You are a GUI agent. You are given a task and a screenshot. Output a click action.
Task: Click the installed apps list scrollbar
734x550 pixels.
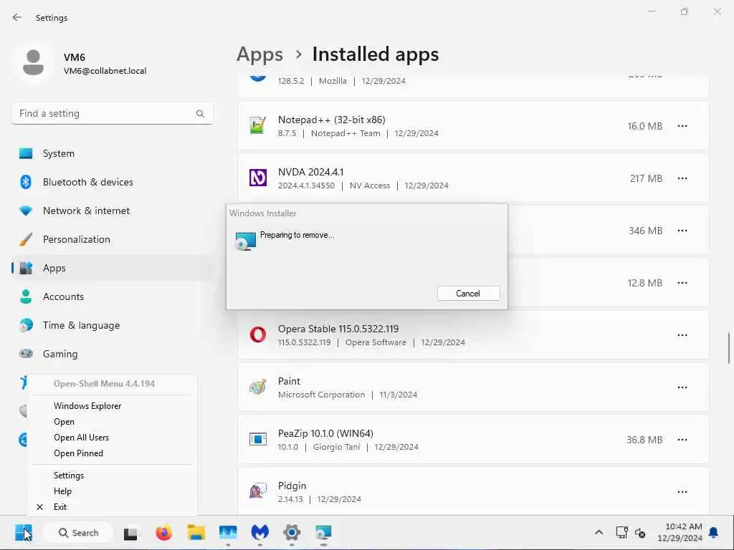click(x=729, y=348)
